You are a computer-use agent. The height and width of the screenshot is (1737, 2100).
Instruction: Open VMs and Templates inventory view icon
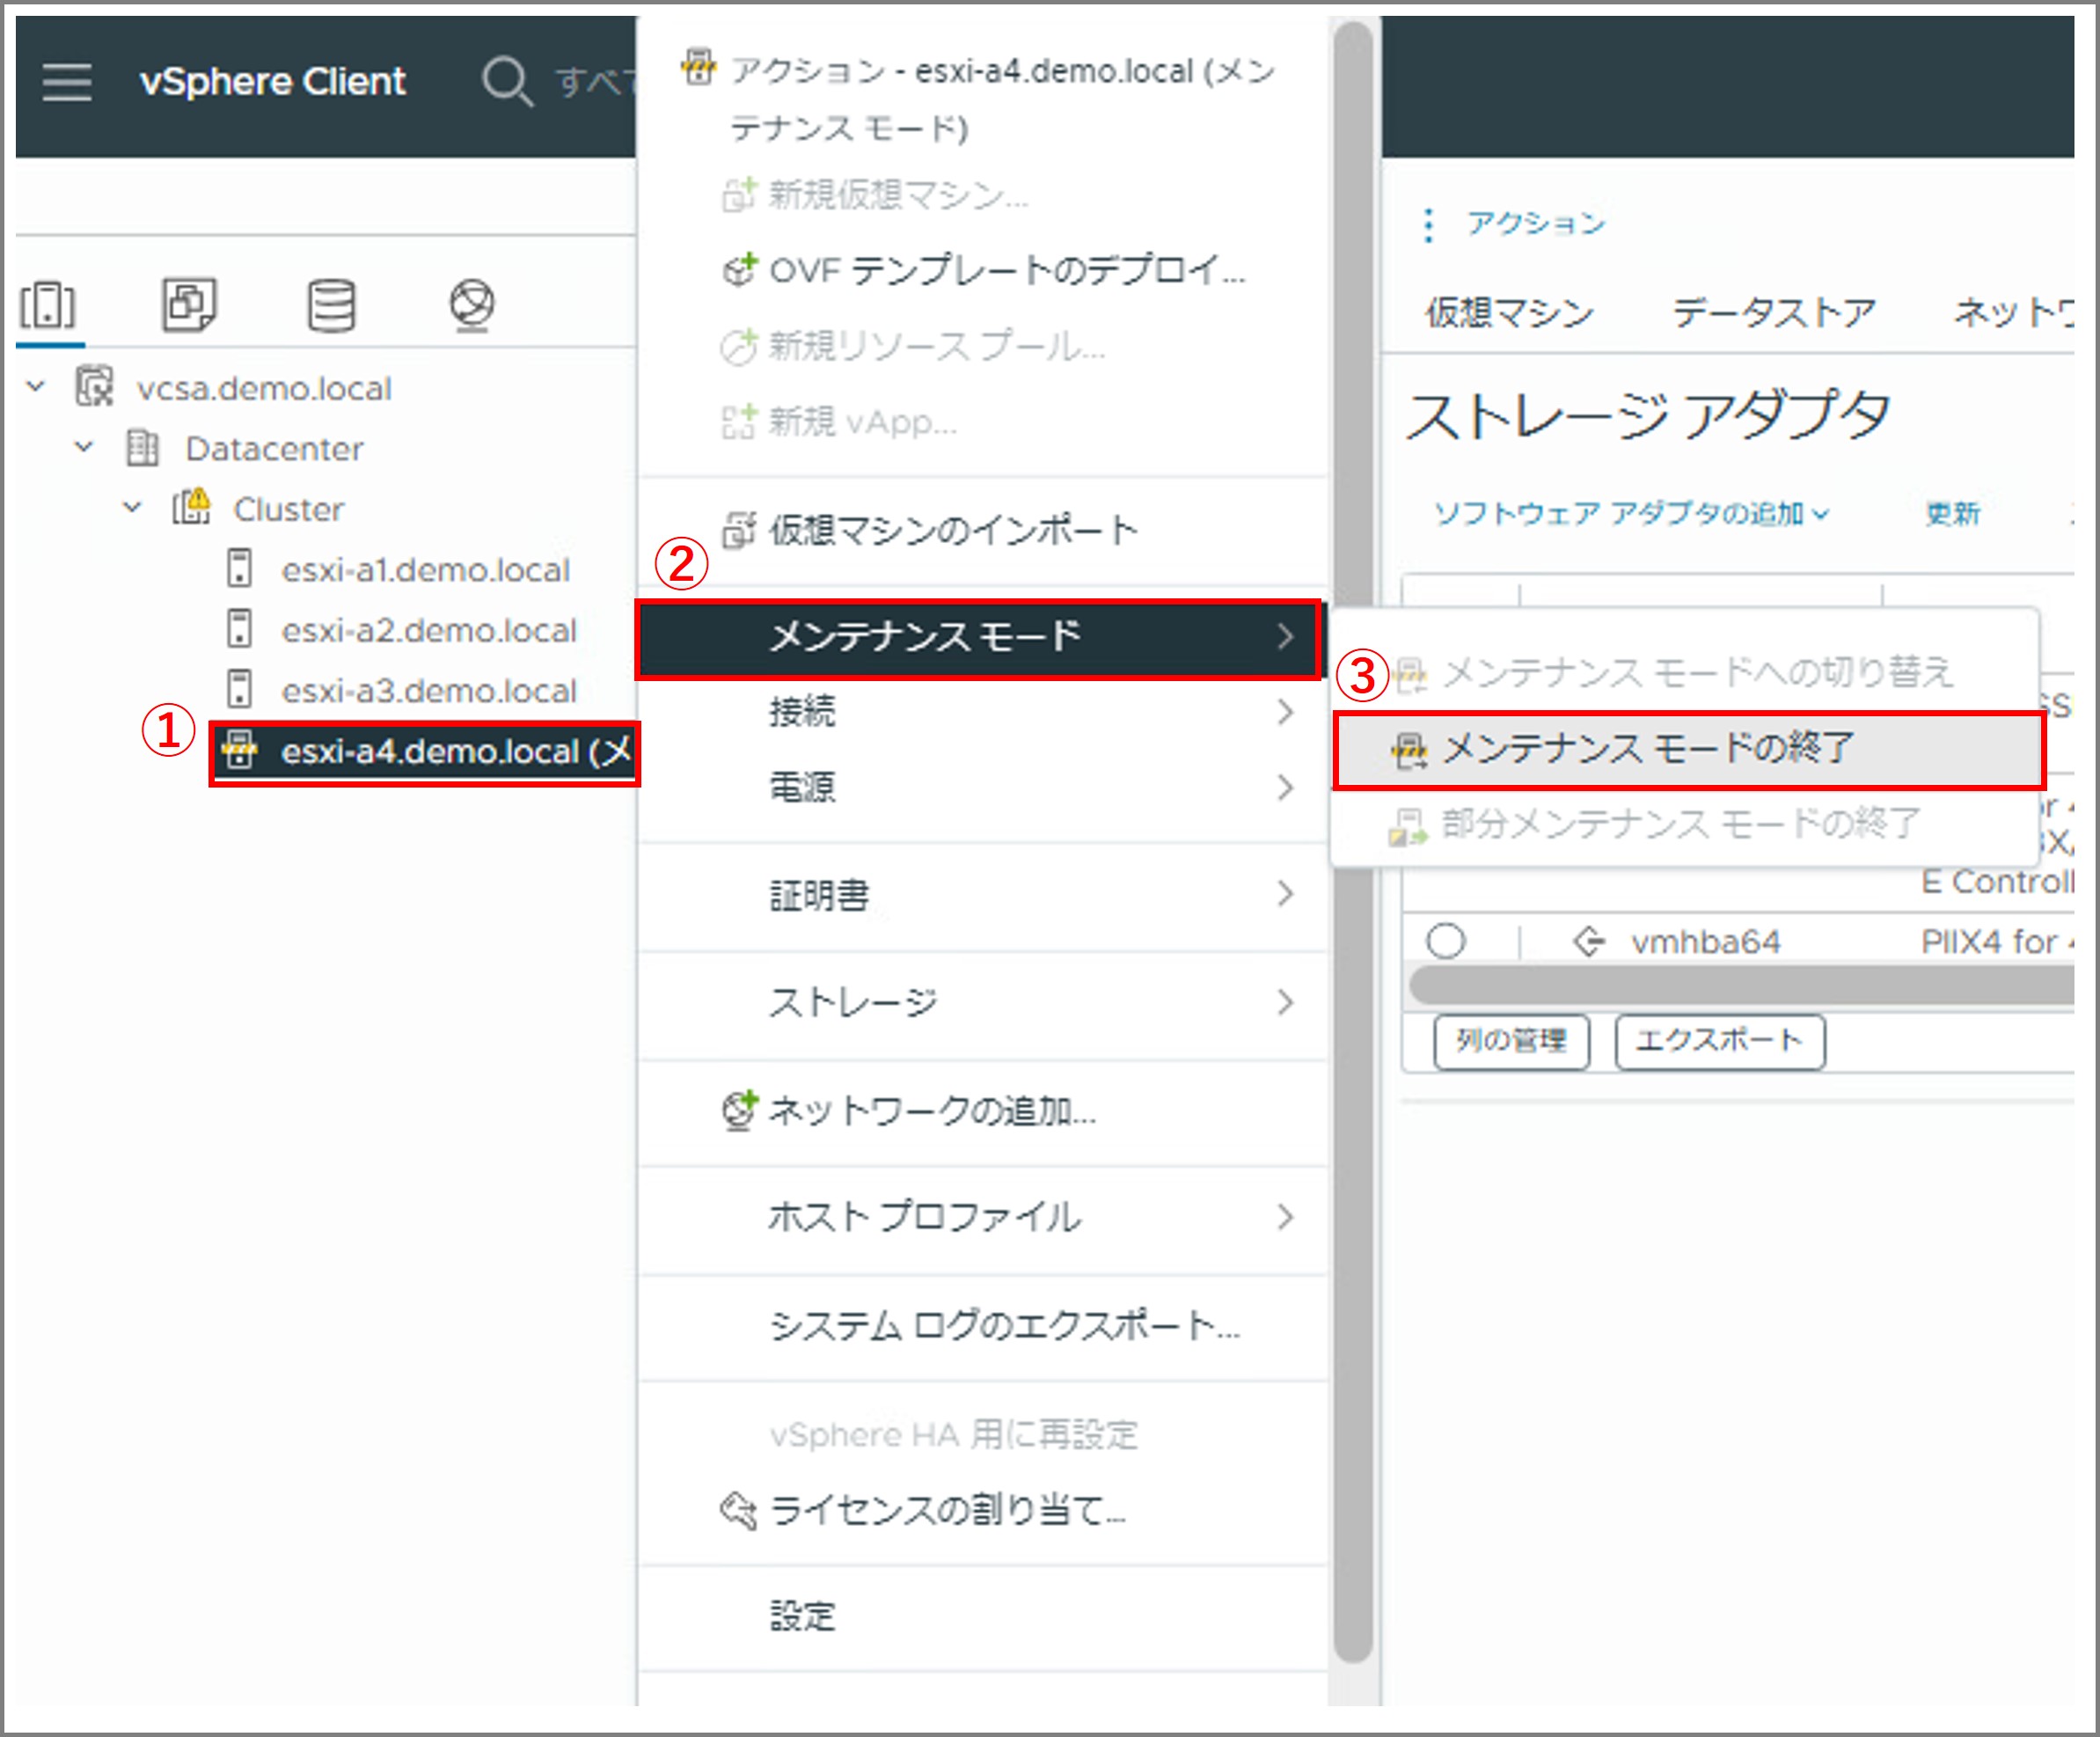[189, 304]
